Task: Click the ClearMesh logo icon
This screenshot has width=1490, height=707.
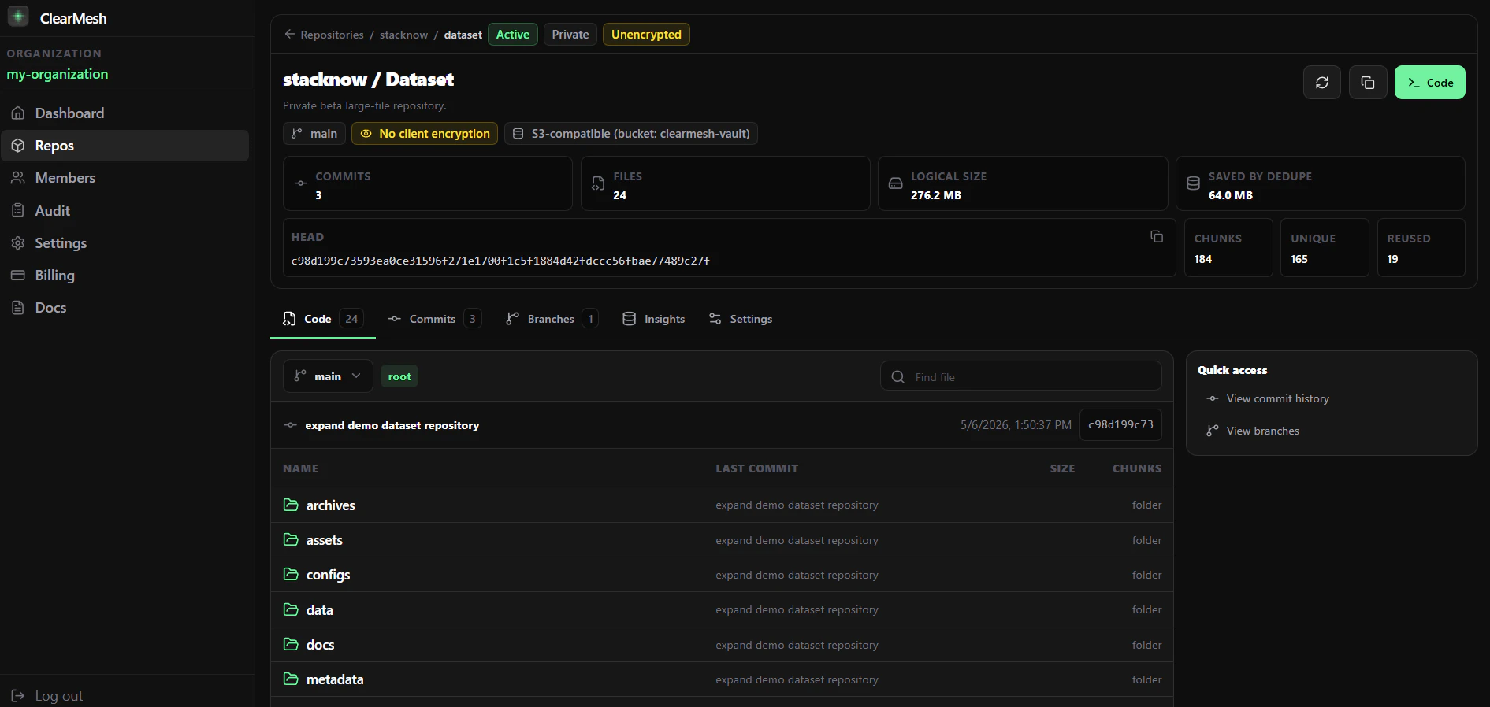Action: click(18, 17)
